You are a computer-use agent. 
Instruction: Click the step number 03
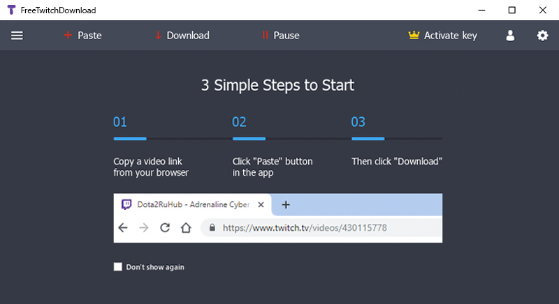358,122
